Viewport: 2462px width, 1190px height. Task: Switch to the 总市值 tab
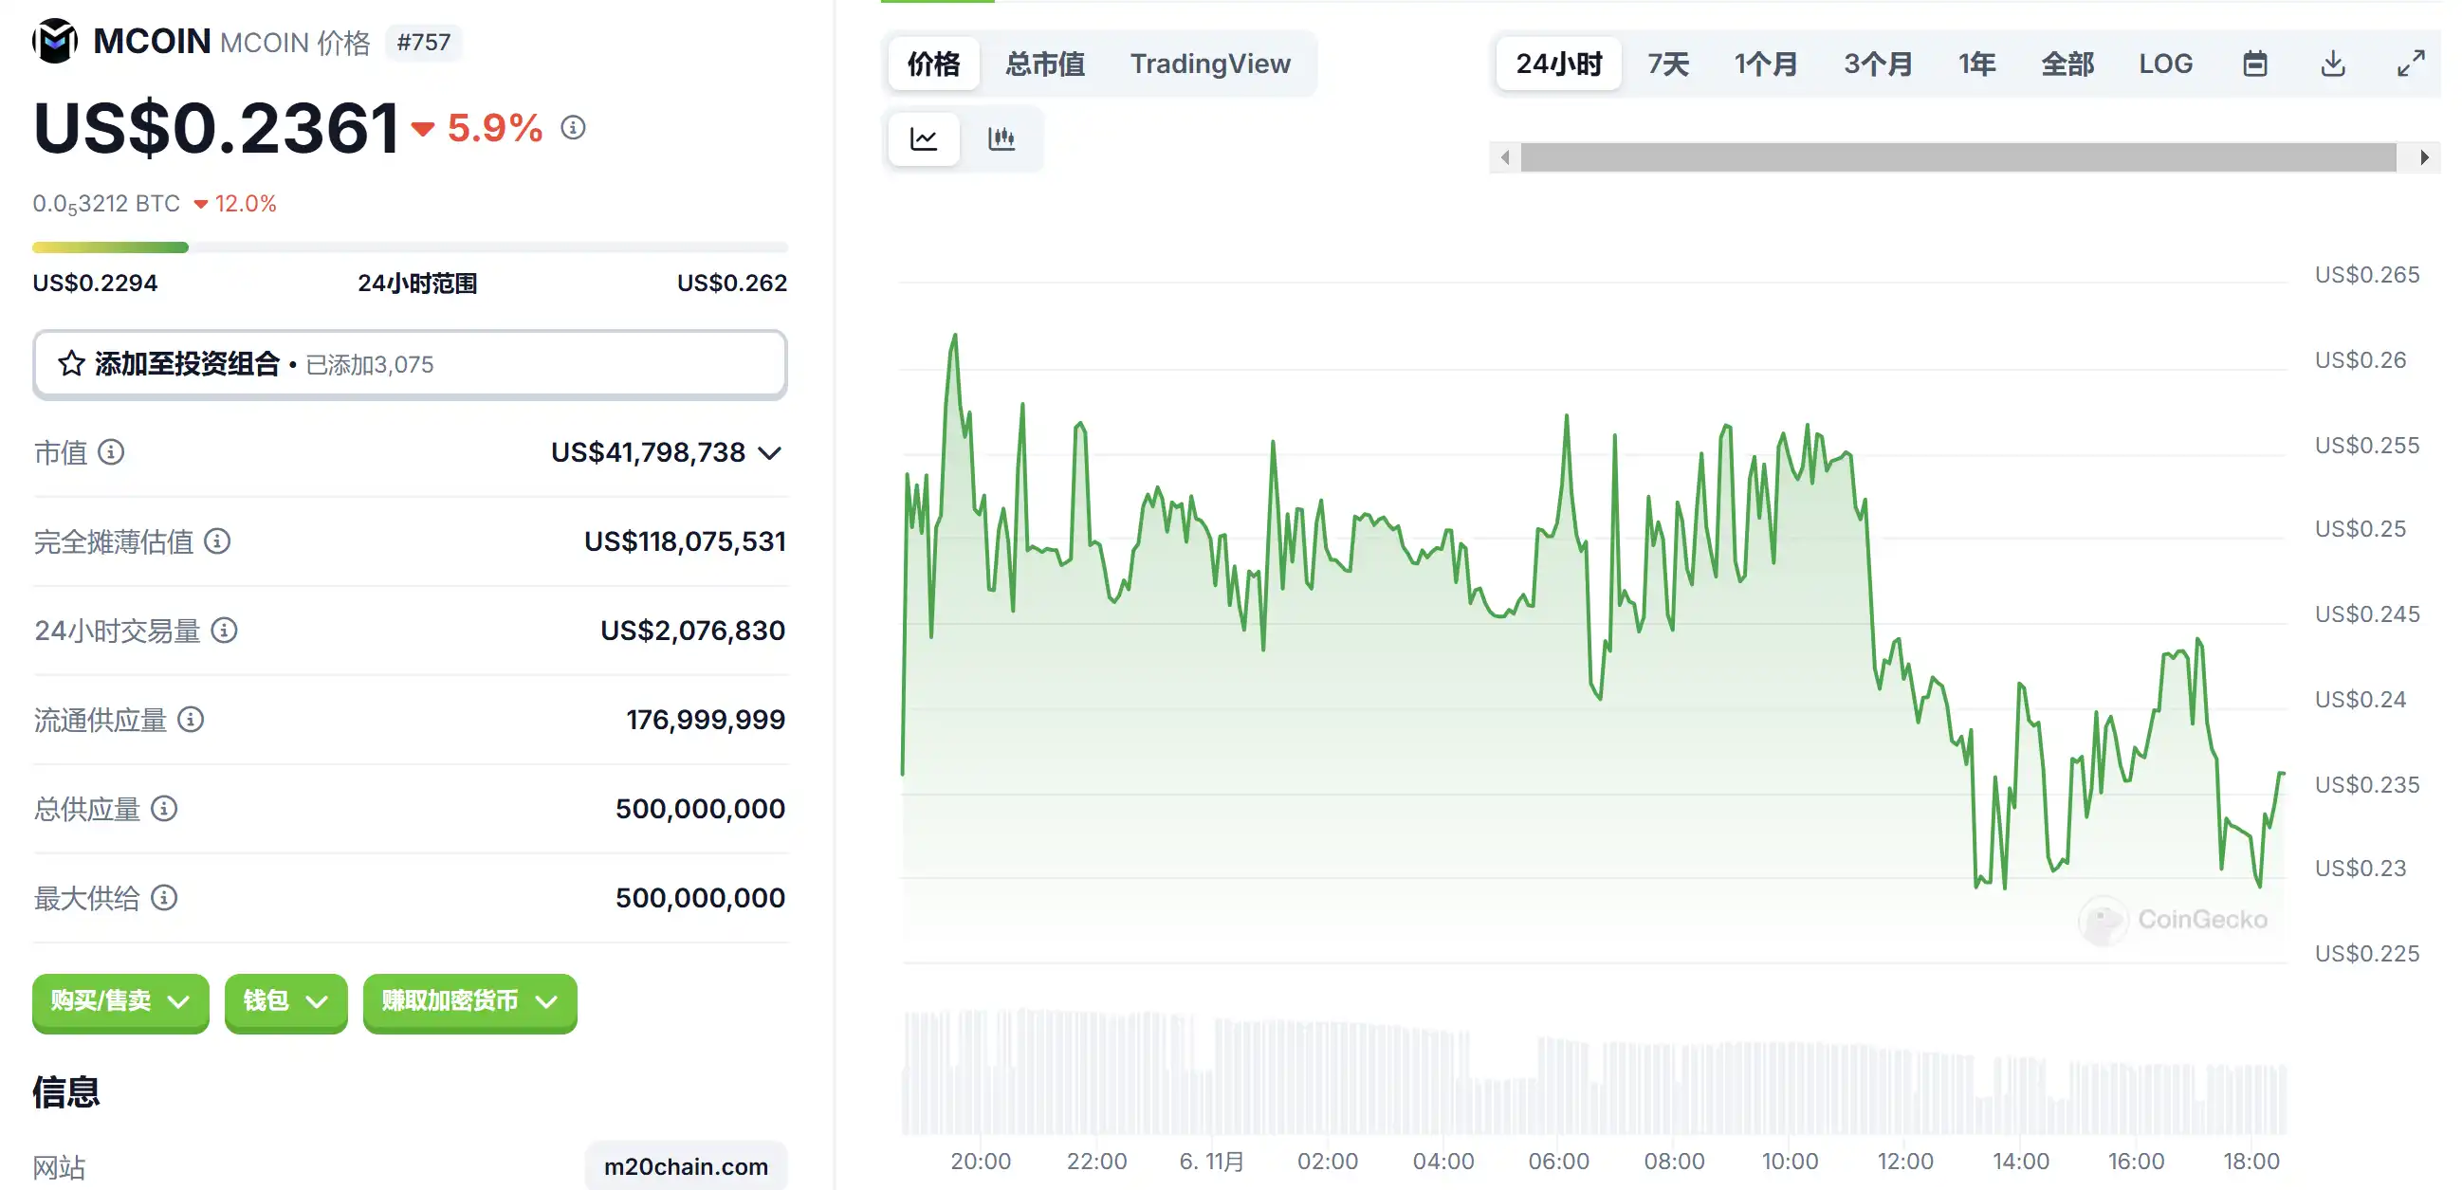click(1044, 64)
